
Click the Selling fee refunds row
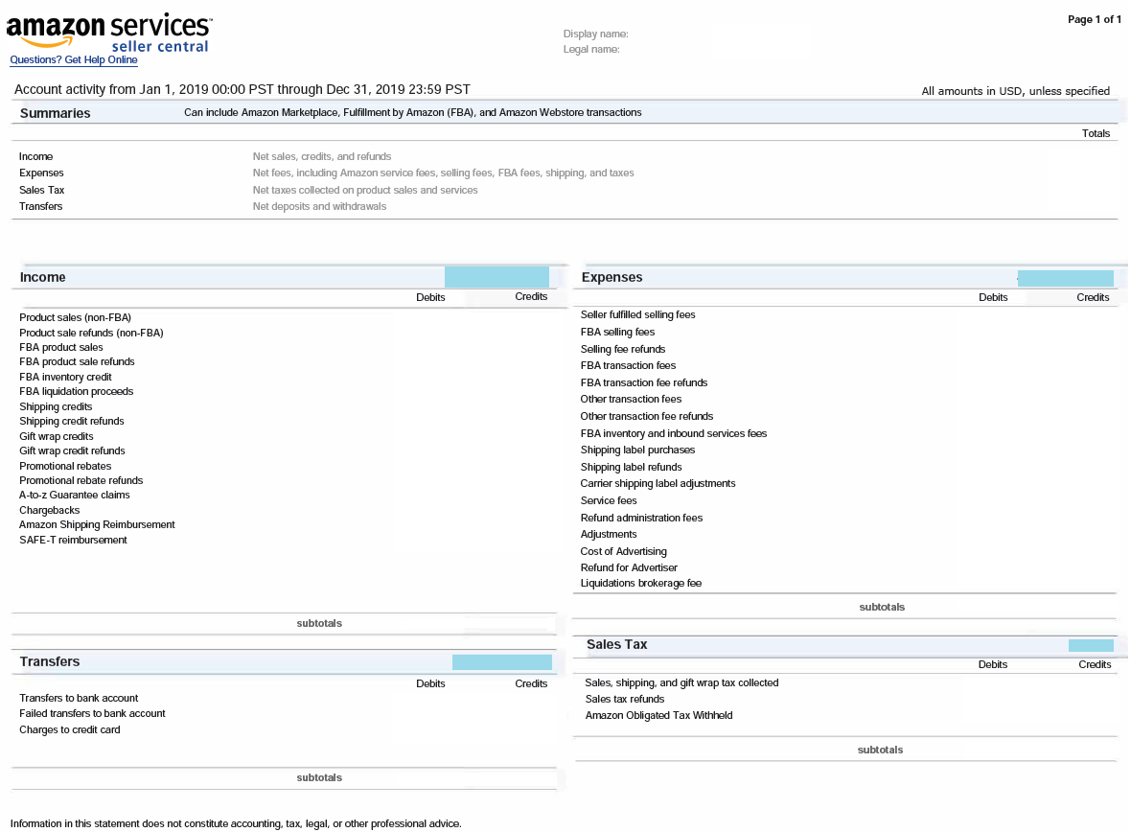622,349
